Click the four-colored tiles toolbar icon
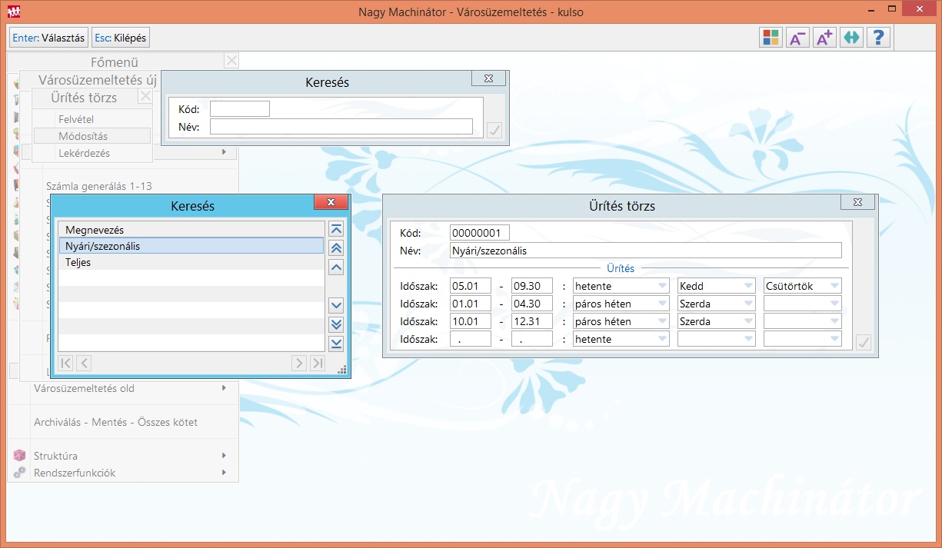The width and height of the screenshot is (942, 548). (771, 38)
